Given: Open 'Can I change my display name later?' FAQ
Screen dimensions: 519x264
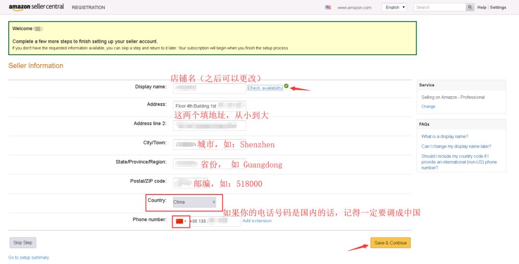Looking at the screenshot, I should point(456,147).
